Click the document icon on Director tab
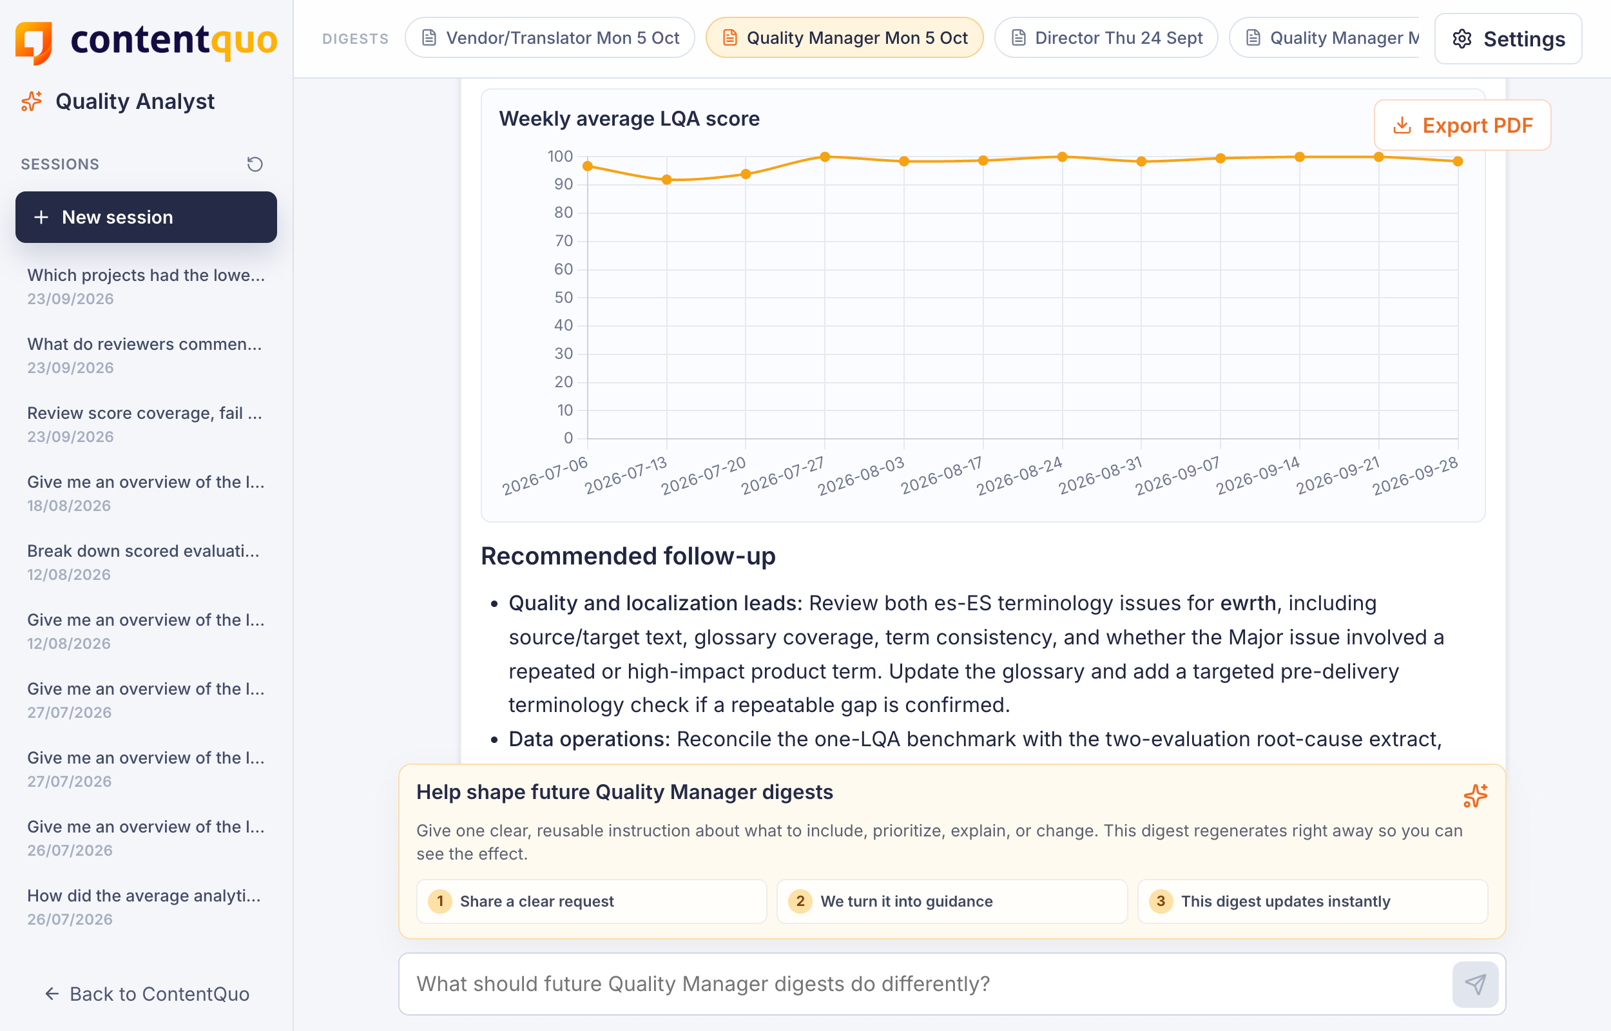This screenshot has height=1031, width=1611. click(x=1018, y=37)
